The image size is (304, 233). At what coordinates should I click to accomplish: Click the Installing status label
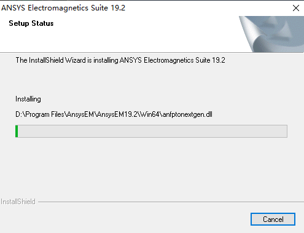(28, 99)
